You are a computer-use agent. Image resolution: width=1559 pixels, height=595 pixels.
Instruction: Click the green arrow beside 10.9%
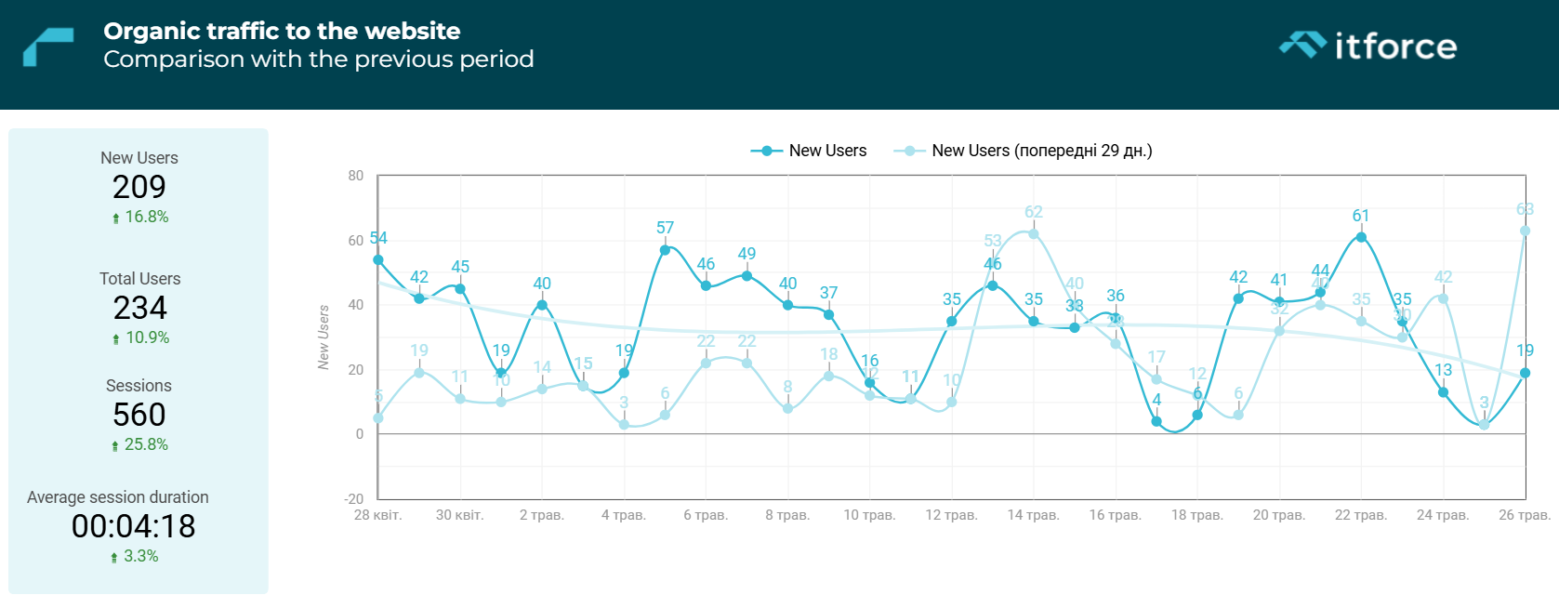[115, 339]
